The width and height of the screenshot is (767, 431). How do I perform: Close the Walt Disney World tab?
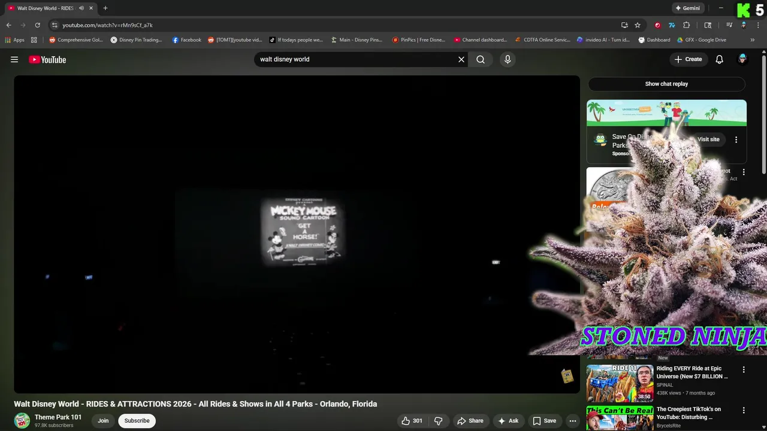click(91, 8)
